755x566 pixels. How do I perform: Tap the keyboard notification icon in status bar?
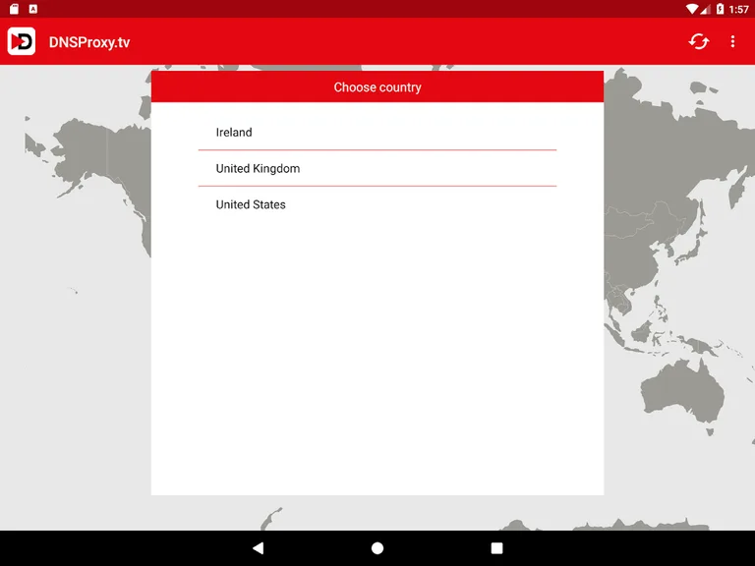(x=32, y=9)
